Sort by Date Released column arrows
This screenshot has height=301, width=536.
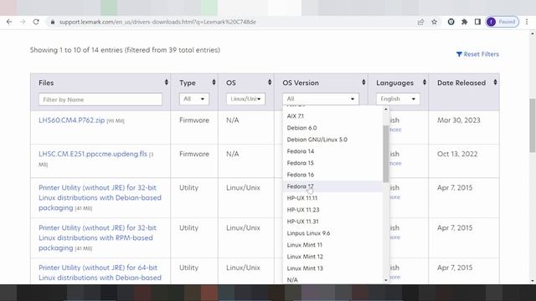(x=495, y=82)
